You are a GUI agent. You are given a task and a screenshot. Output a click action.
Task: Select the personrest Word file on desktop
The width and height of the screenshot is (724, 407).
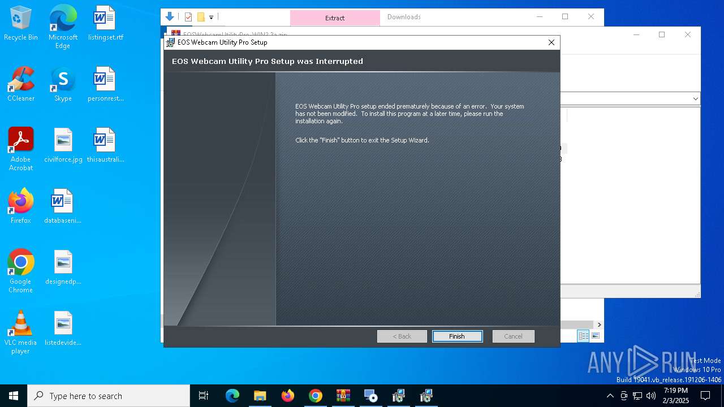click(x=105, y=85)
